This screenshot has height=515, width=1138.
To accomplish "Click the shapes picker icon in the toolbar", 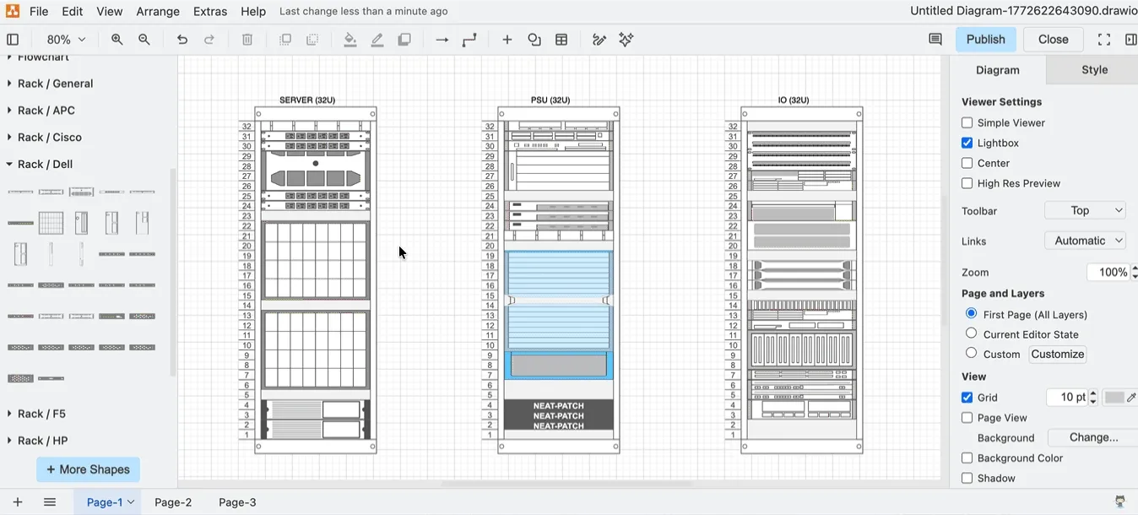I will pyautogui.click(x=534, y=40).
